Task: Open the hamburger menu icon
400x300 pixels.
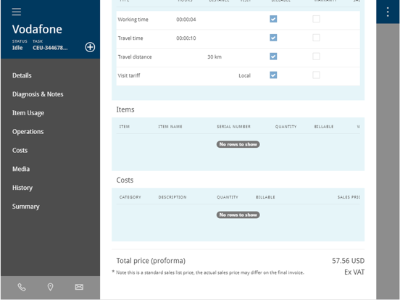Action: (17, 12)
